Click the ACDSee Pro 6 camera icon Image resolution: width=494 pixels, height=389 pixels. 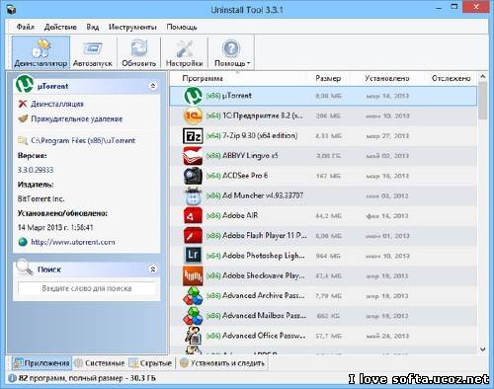[193, 176]
